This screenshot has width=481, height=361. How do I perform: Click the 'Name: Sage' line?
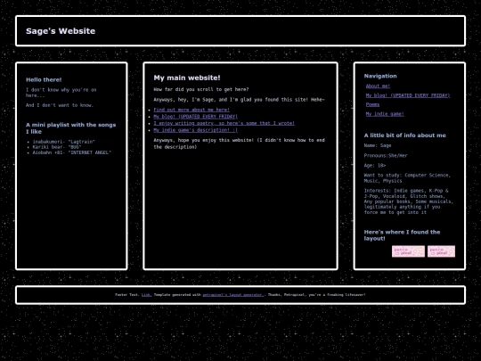[x=378, y=145]
